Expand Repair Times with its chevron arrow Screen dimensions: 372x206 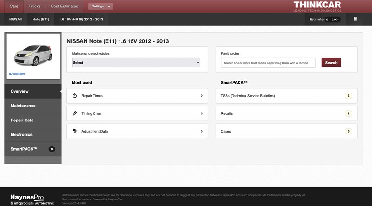(x=201, y=96)
